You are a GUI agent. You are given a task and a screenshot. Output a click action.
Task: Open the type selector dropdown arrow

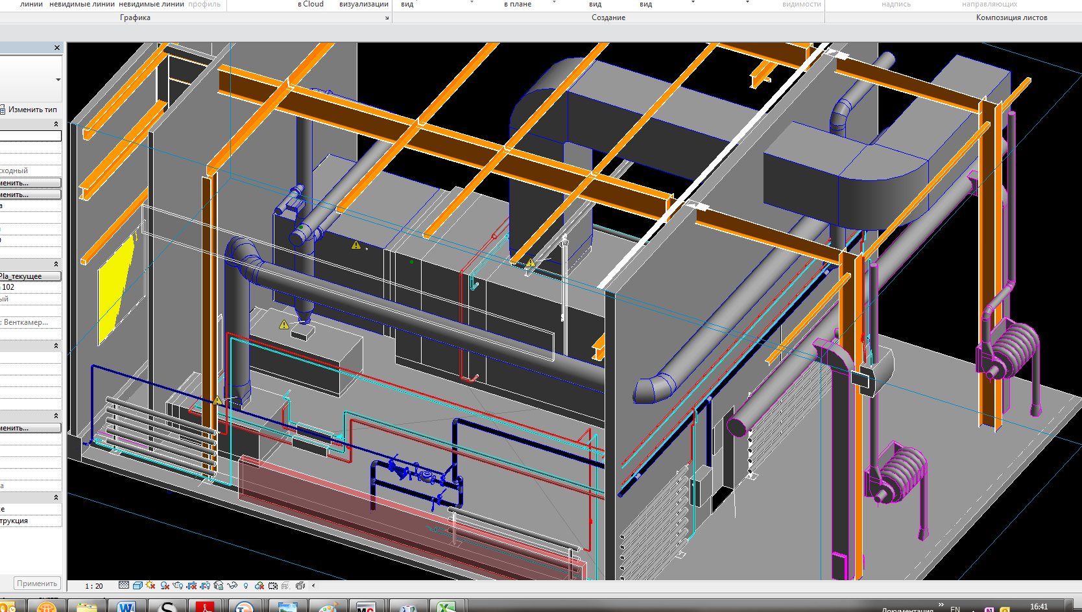click(58, 80)
